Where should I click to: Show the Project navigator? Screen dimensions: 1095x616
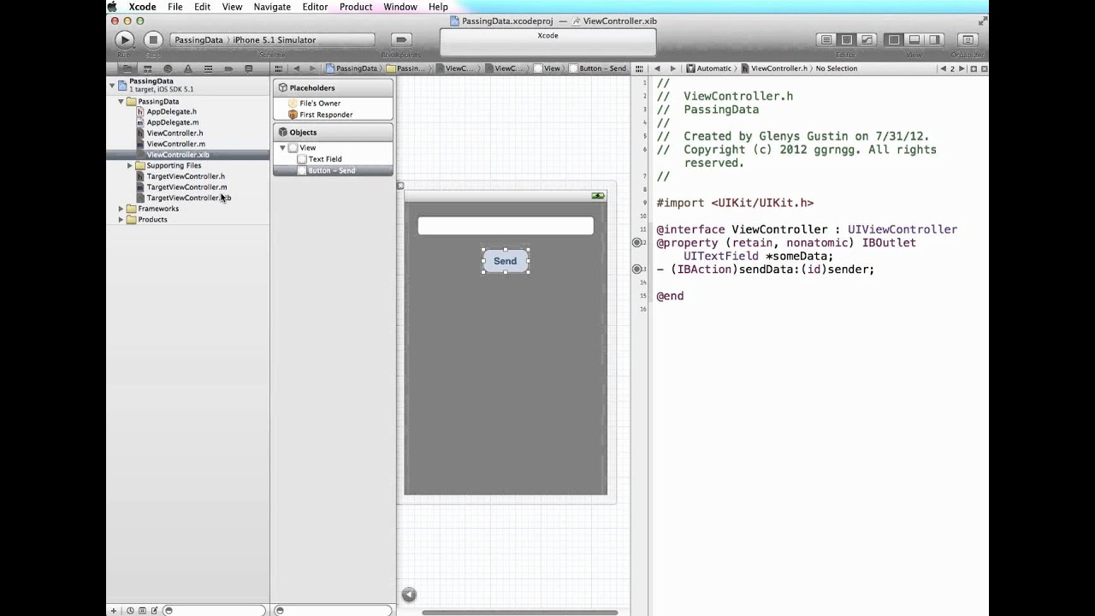click(127, 68)
